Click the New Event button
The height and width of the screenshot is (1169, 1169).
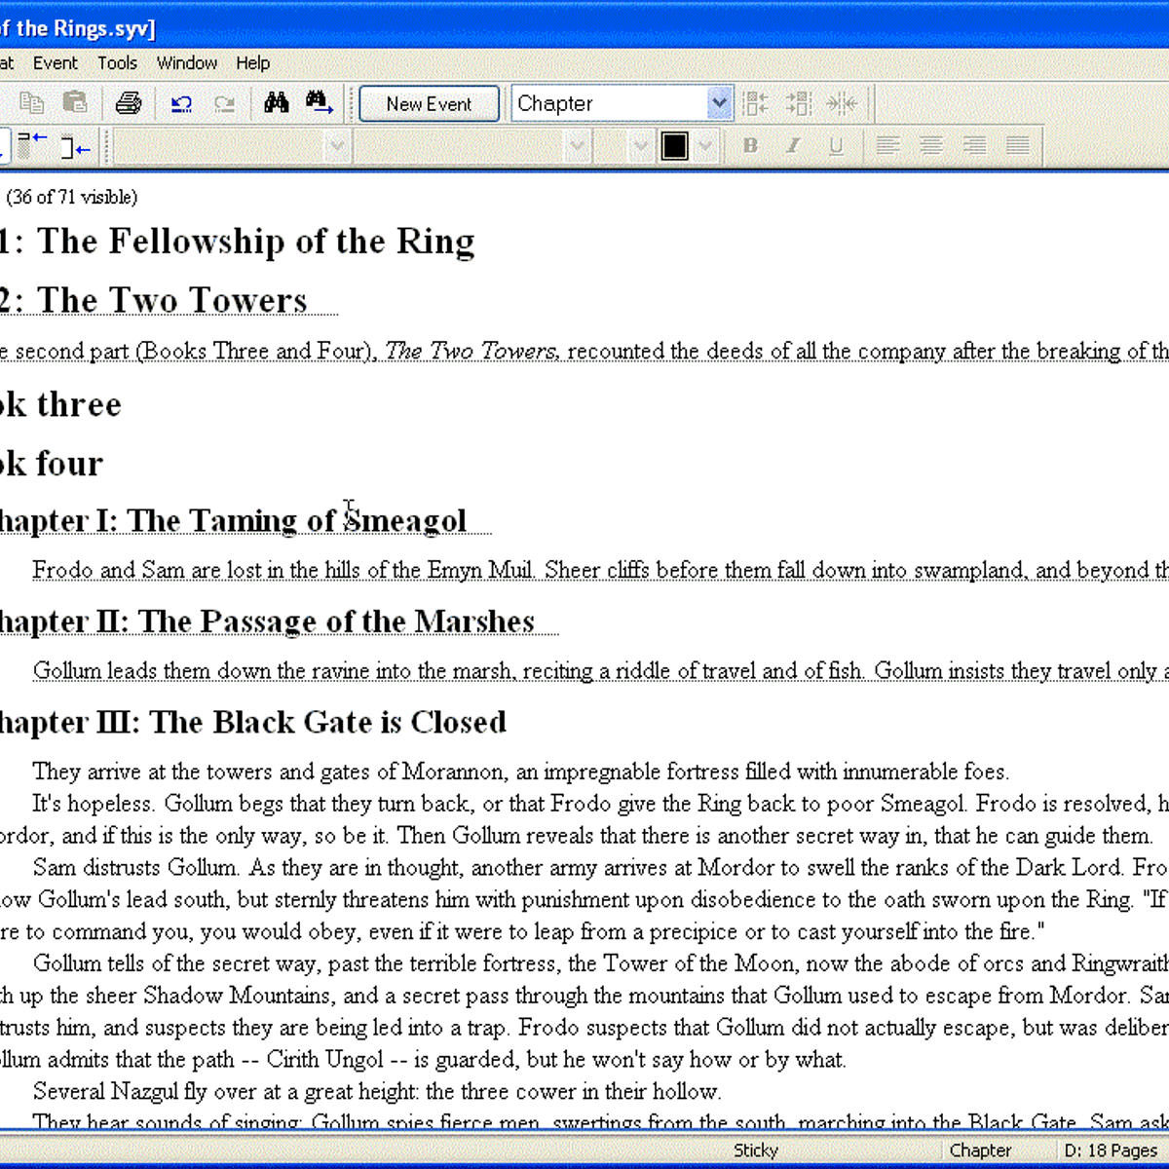[429, 103]
